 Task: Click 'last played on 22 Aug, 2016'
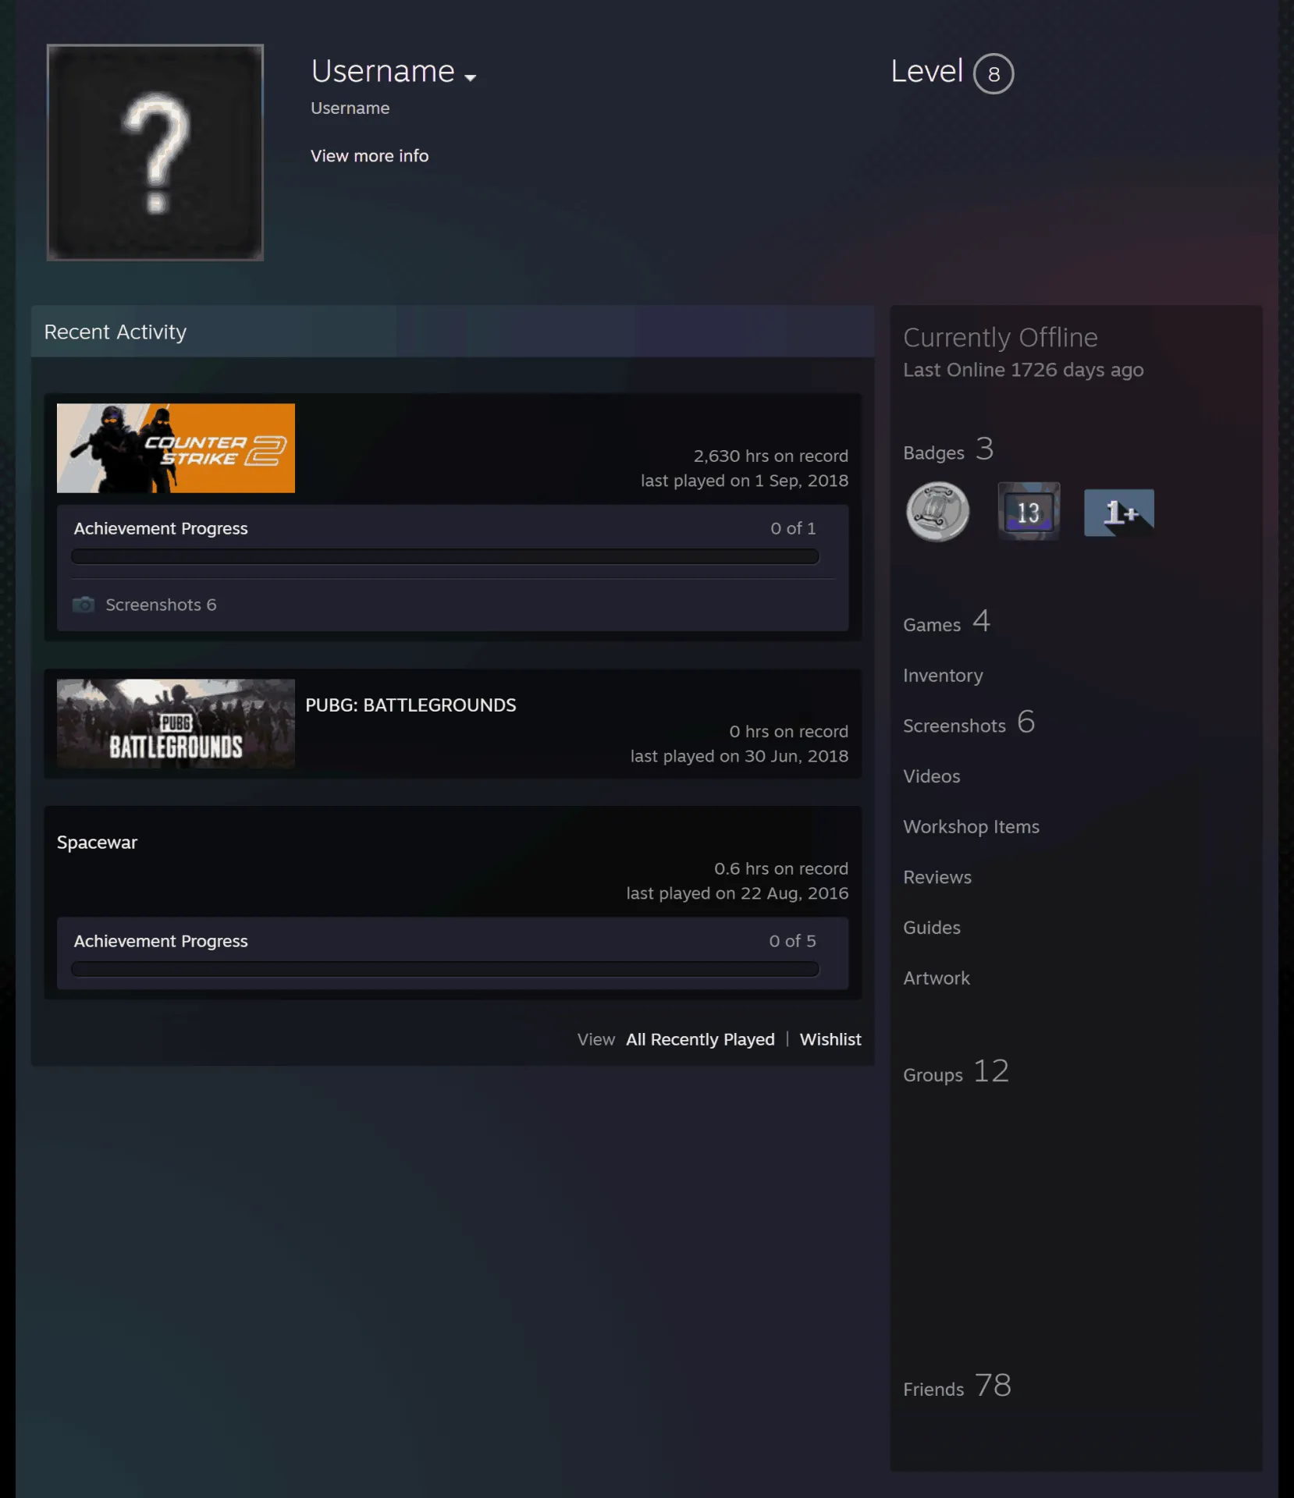coord(737,893)
